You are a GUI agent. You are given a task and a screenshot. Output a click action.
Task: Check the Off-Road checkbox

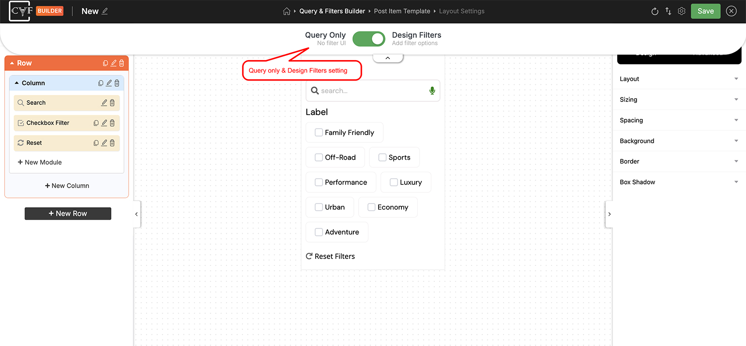pyautogui.click(x=319, y=157)
